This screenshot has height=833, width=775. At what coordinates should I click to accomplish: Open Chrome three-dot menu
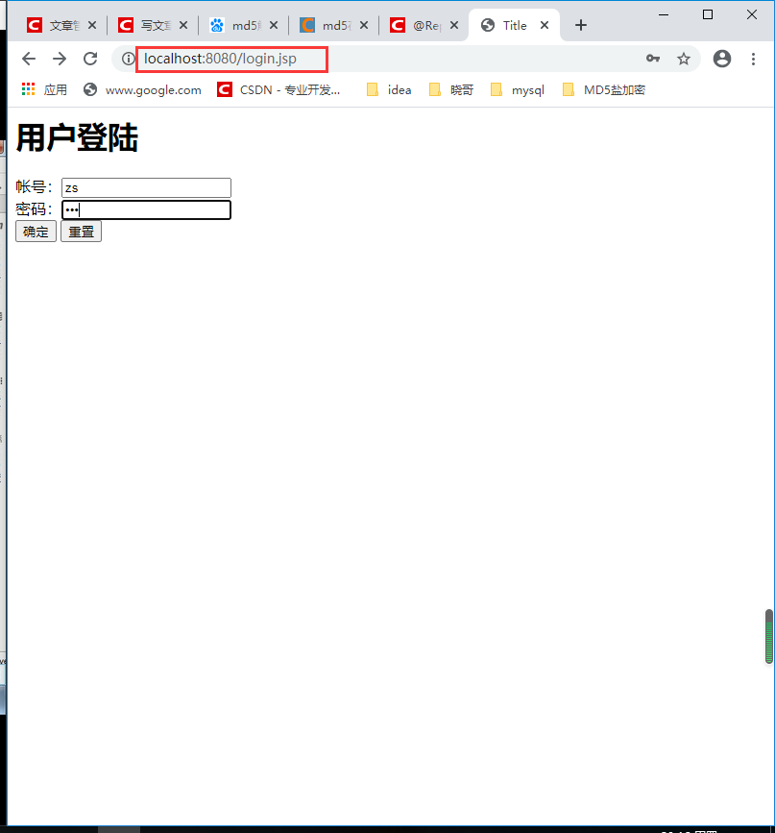(x=753, y=59)
